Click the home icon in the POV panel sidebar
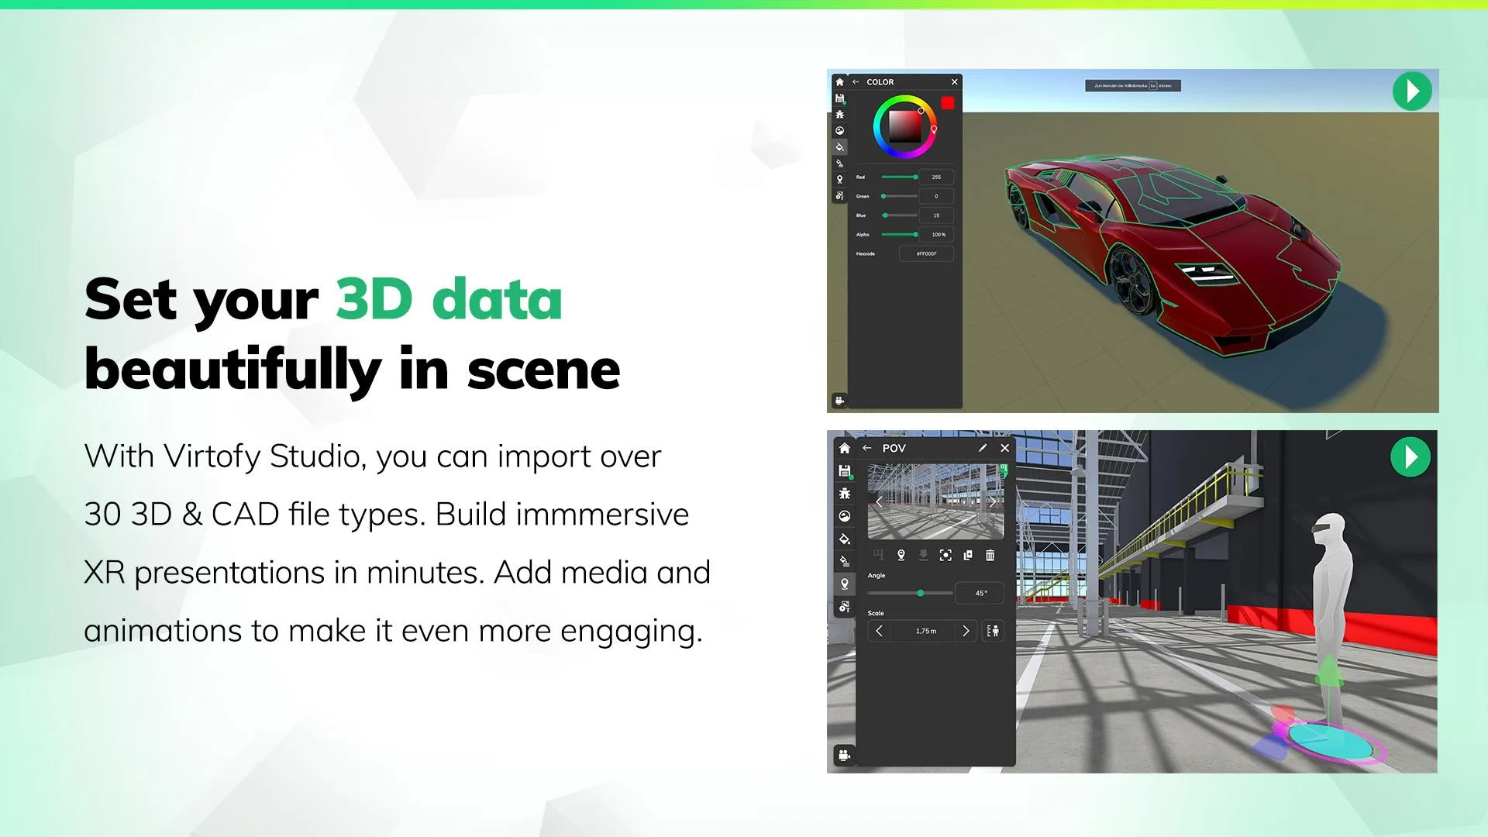Viewport: 1488px width, 837px height. pos(845,448)
